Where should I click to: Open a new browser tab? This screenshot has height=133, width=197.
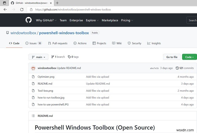click(x=57, y=3)
